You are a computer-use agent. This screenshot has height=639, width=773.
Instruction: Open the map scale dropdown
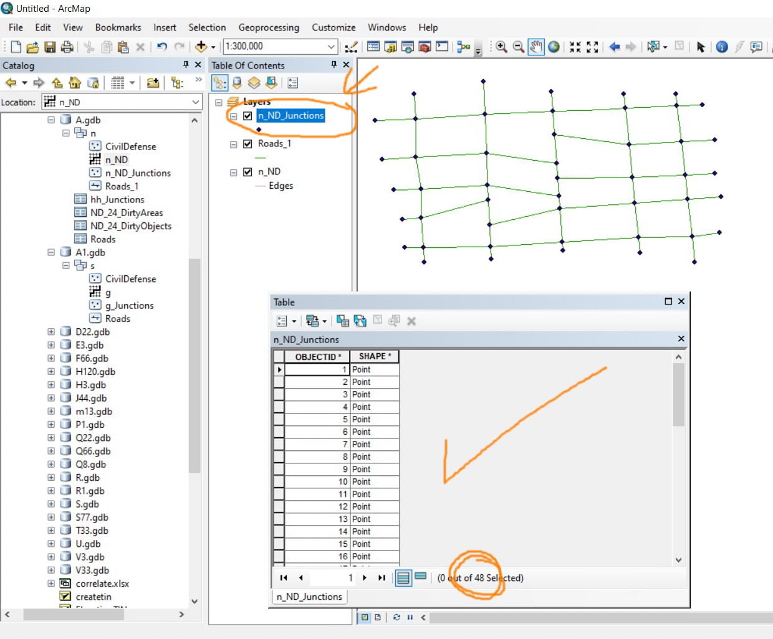pos(331,47)
